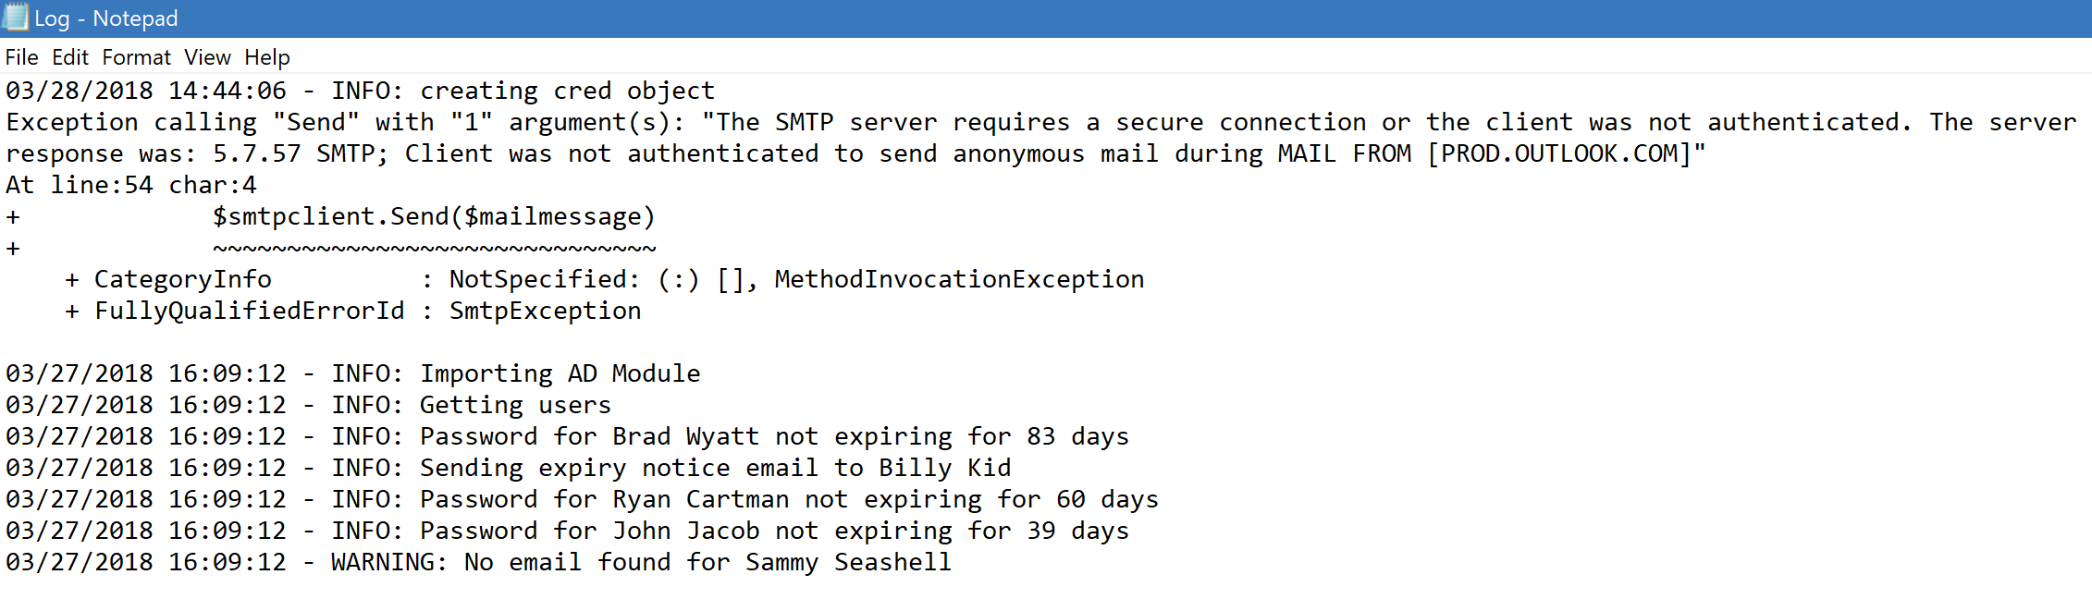This screenshot has height=599, width=2092.
Task: Click the text '[PROD.OUTLOOK.COM]' in the error
Action: pyautogui.click(x=1558, y=153)
